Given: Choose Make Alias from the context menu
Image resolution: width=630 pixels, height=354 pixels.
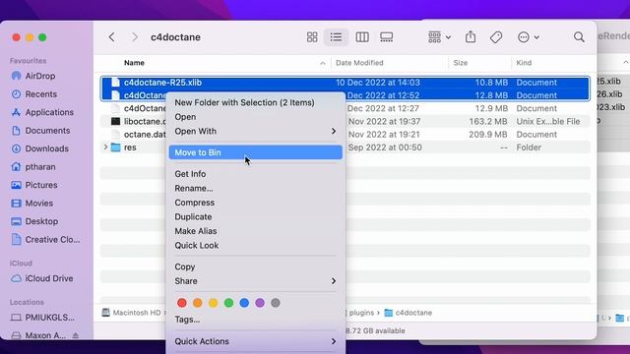Looking at the screenshot, I should (255, 231).
